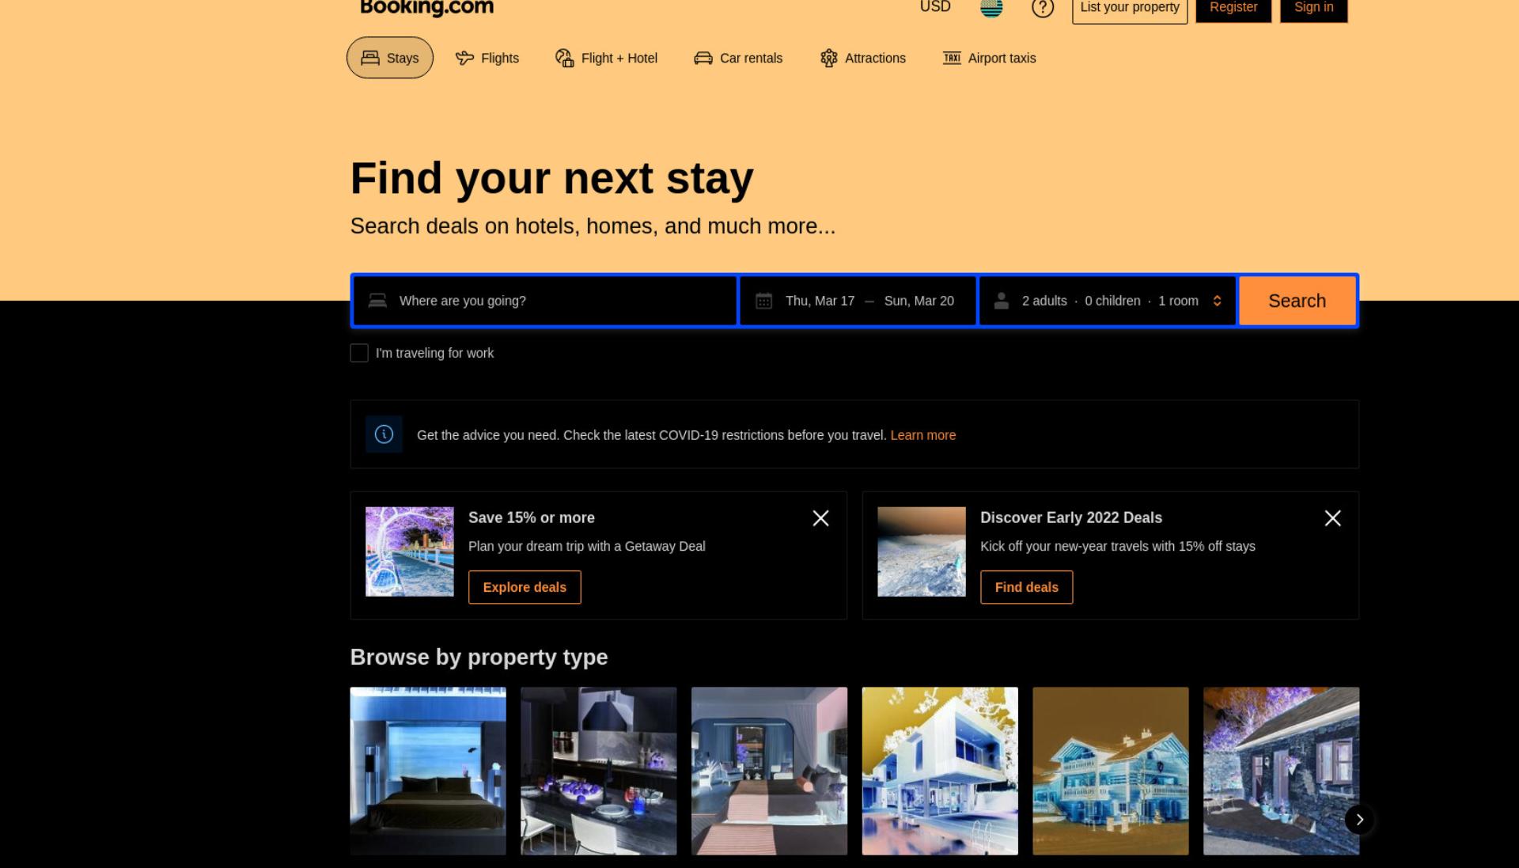Follow the Learn more COVID link
The height and width of the screenshot is (868, 1519).
click(922, 435)
